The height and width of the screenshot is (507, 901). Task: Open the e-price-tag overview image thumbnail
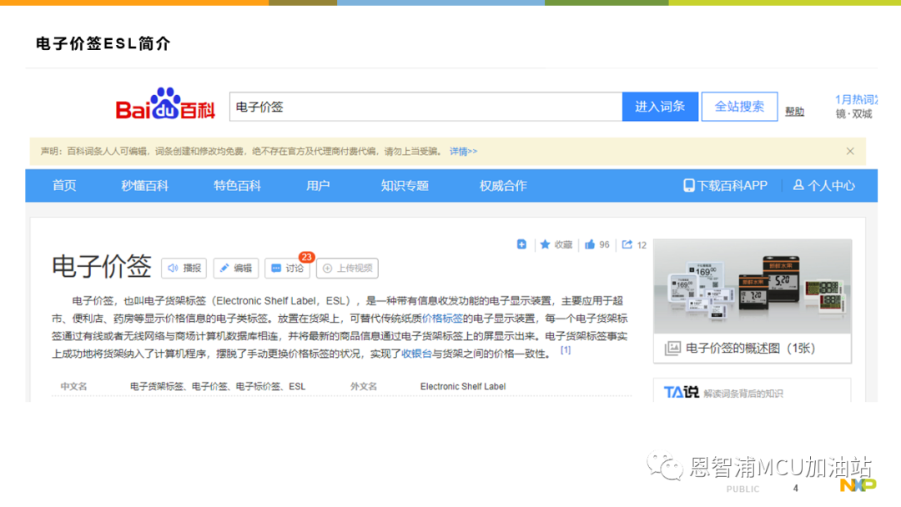[753, 286]
